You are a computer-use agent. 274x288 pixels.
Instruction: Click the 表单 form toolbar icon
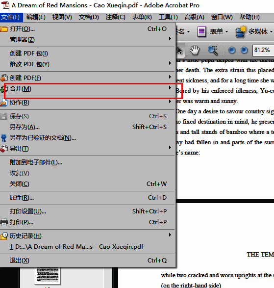(x=201, y=31)
